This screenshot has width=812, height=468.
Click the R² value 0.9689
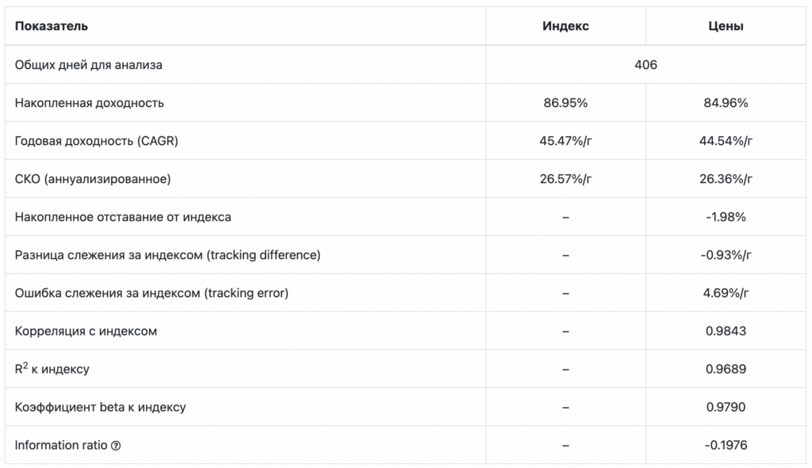coord(726,369)
